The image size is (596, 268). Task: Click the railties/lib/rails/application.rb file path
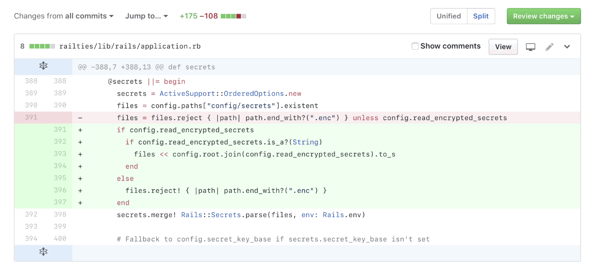pyautogui.click(x=130, y=46)
